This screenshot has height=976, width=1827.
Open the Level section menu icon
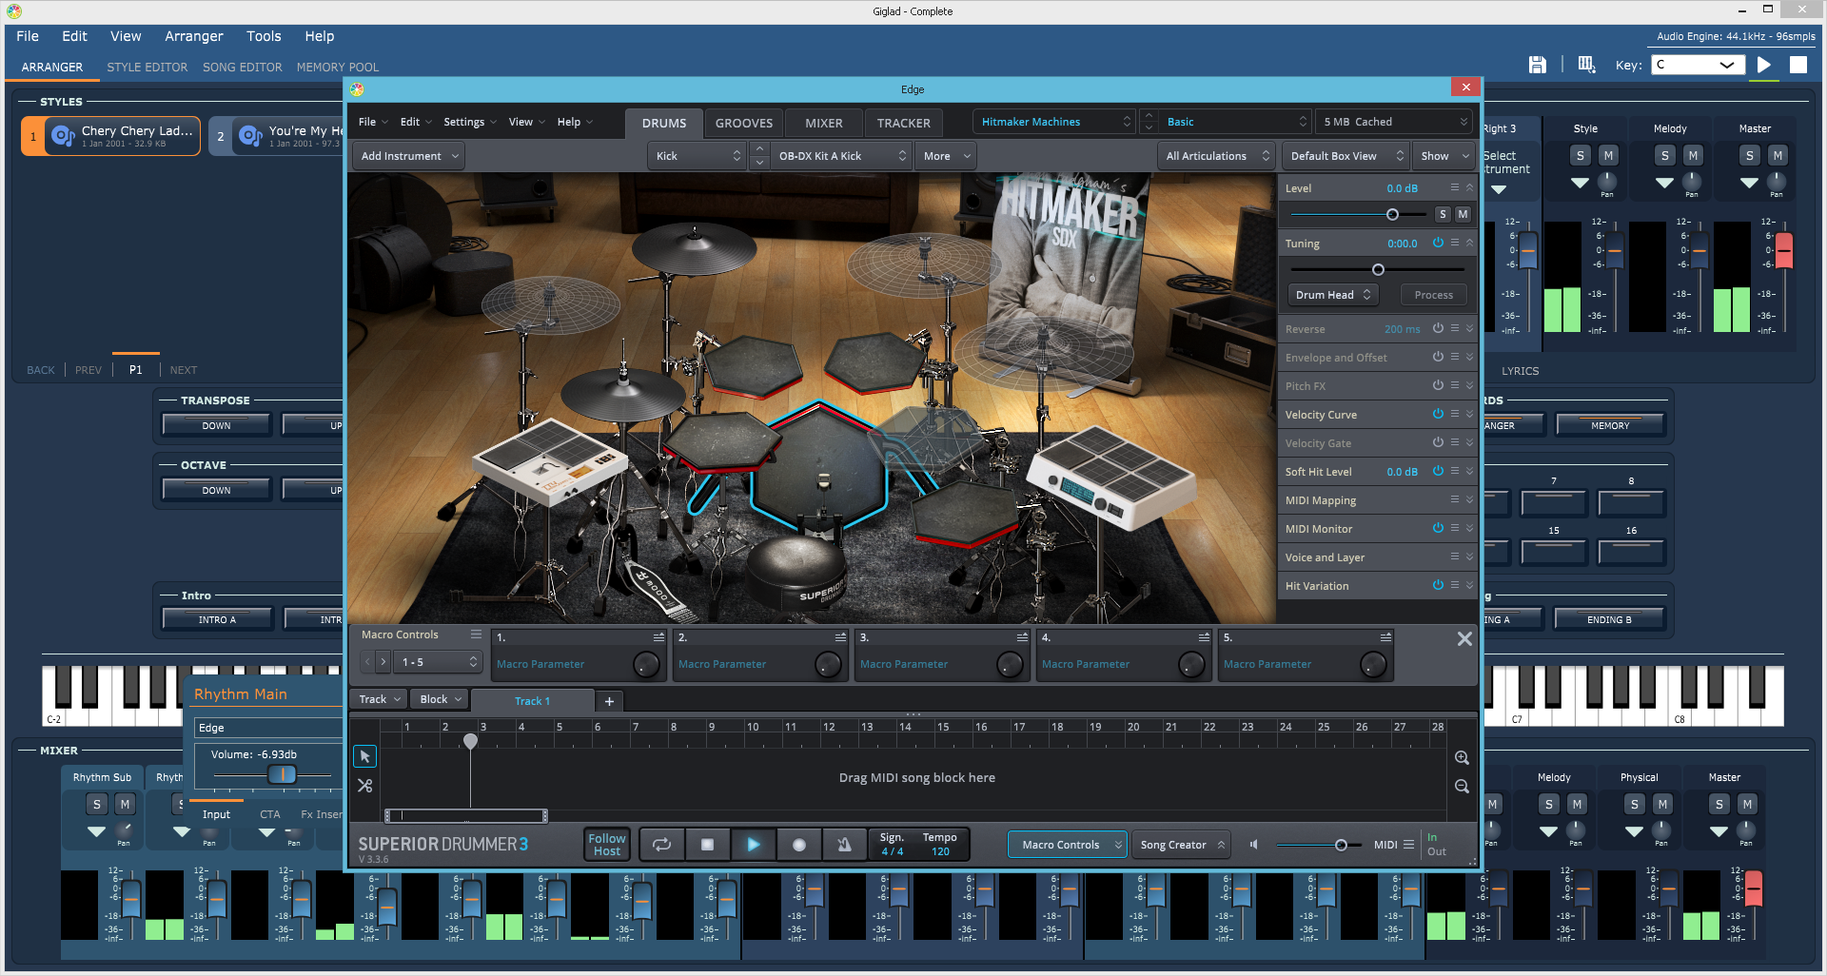(1454, 187)
